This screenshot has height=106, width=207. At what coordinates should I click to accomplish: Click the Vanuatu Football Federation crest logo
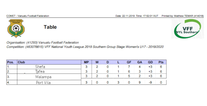(16, 29)
